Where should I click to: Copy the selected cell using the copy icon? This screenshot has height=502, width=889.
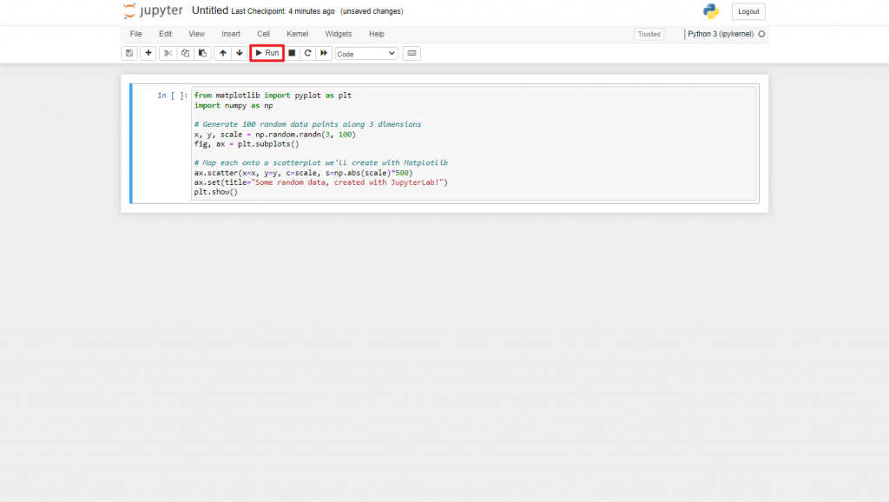click(185, 53)
